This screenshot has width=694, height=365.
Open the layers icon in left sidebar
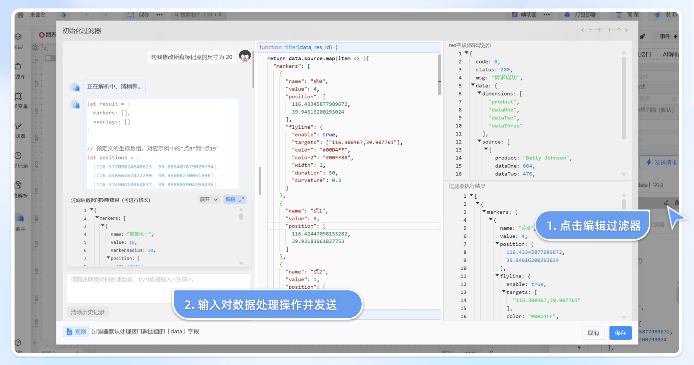pos(18,36)
